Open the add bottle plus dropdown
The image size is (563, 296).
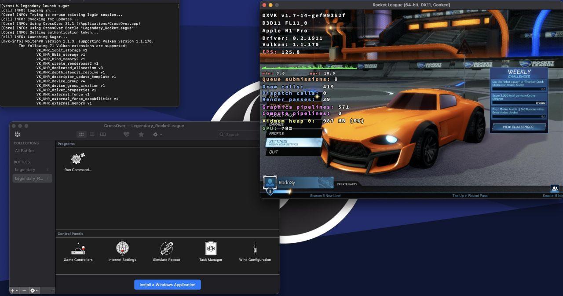(x=15, y=291)
